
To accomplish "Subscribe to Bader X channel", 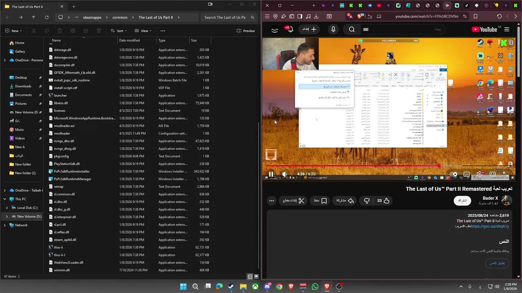I will [462, 201].
